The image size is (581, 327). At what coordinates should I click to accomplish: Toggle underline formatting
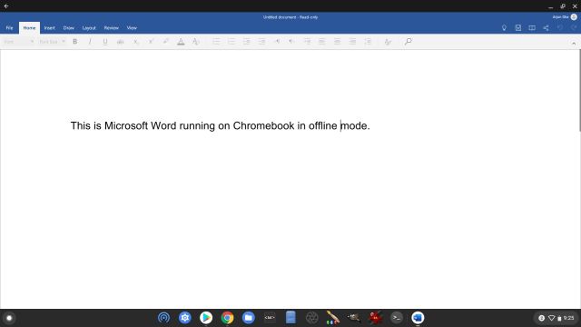[x=105, y=42]
